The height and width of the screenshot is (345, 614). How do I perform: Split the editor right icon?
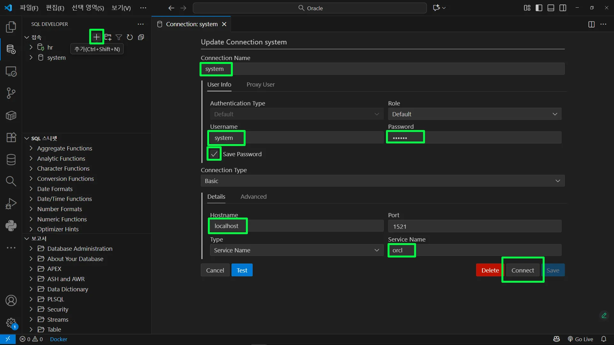coord(591,24)
